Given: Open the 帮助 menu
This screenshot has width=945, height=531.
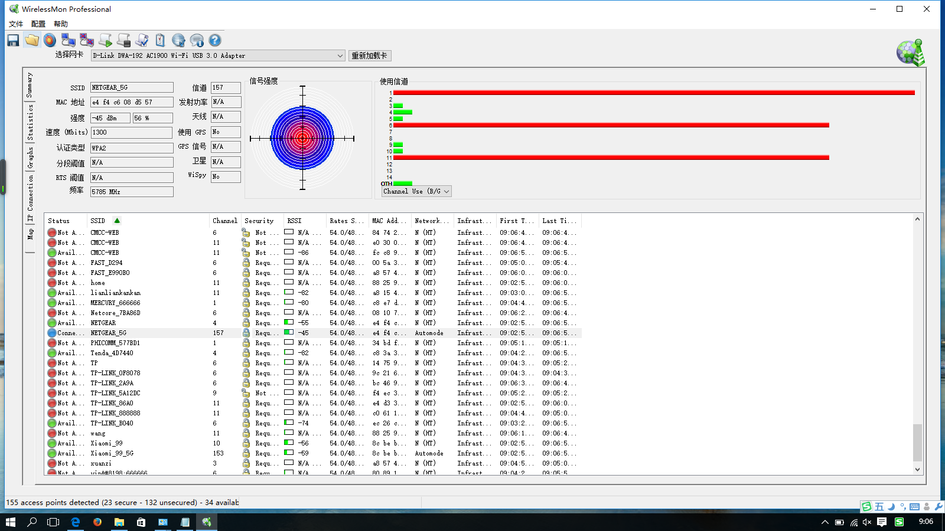Looking at the screenshot, I should [61, 24].
